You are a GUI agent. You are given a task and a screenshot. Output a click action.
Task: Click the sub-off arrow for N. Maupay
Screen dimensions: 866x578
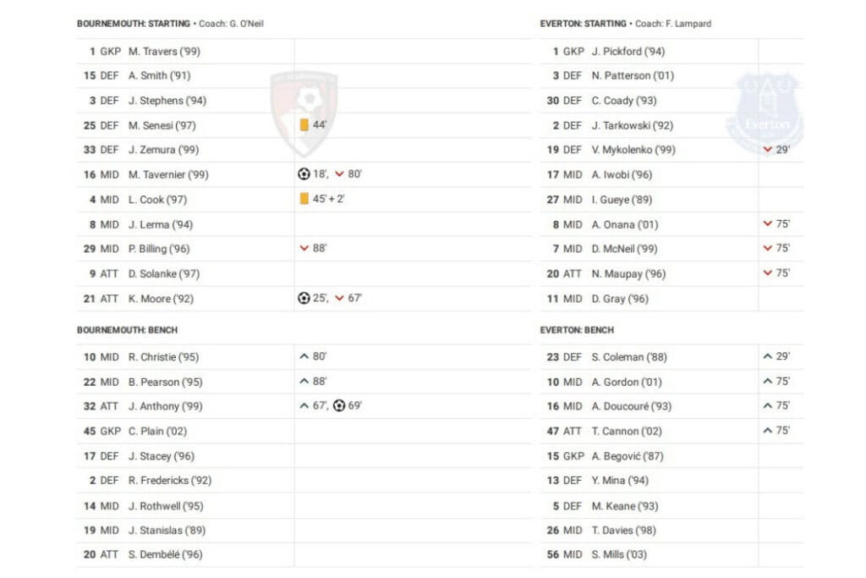(x=768, y=273)
